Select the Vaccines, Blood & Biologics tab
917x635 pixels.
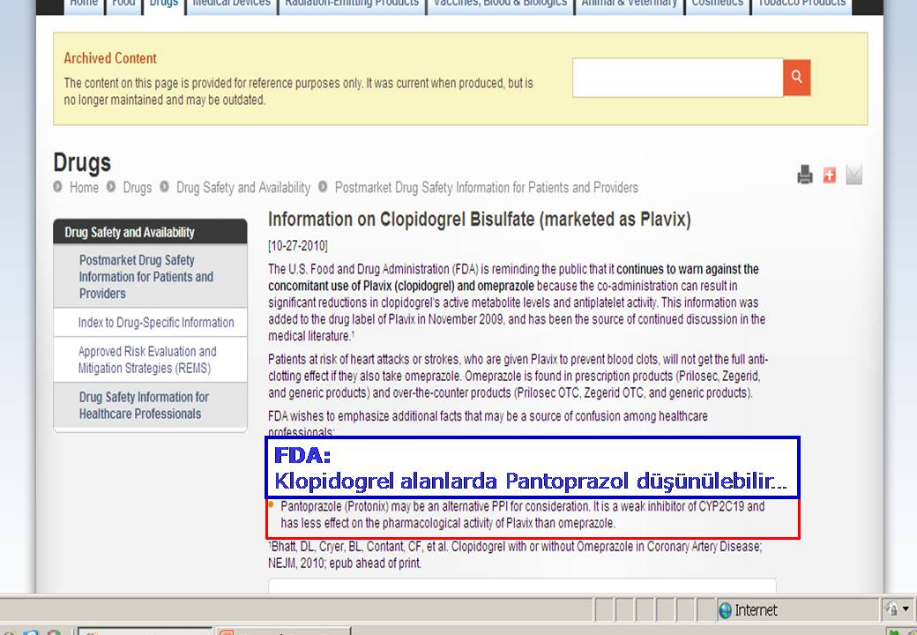click(500, 4)
